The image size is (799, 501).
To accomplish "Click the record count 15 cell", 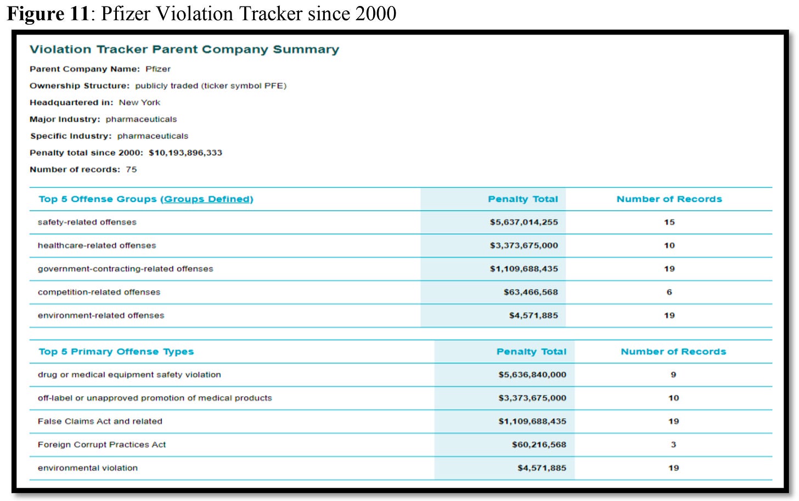I will [x=669, y=222].
